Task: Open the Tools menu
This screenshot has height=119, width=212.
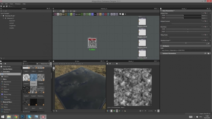Action: pos(11,4)
